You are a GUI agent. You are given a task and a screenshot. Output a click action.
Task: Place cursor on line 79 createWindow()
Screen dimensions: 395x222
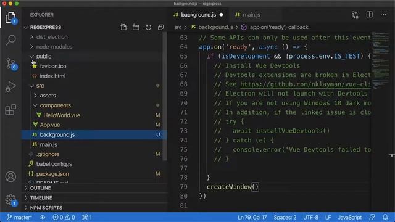pos(233,187)
